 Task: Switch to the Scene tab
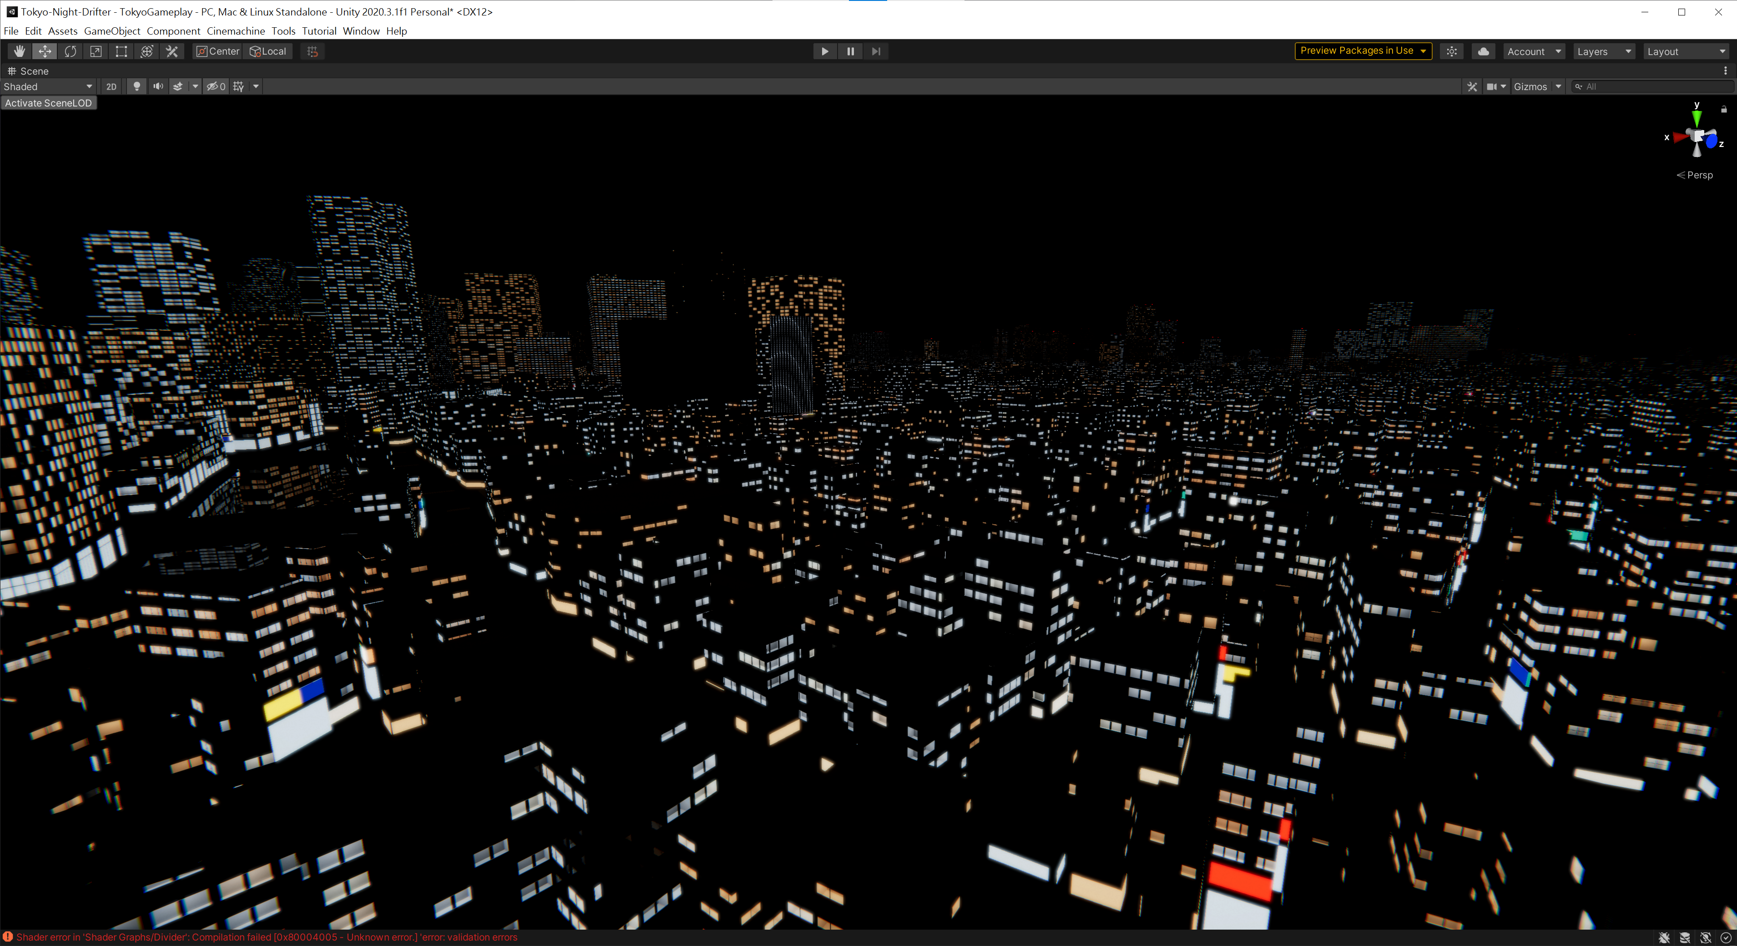click(28, 71)
